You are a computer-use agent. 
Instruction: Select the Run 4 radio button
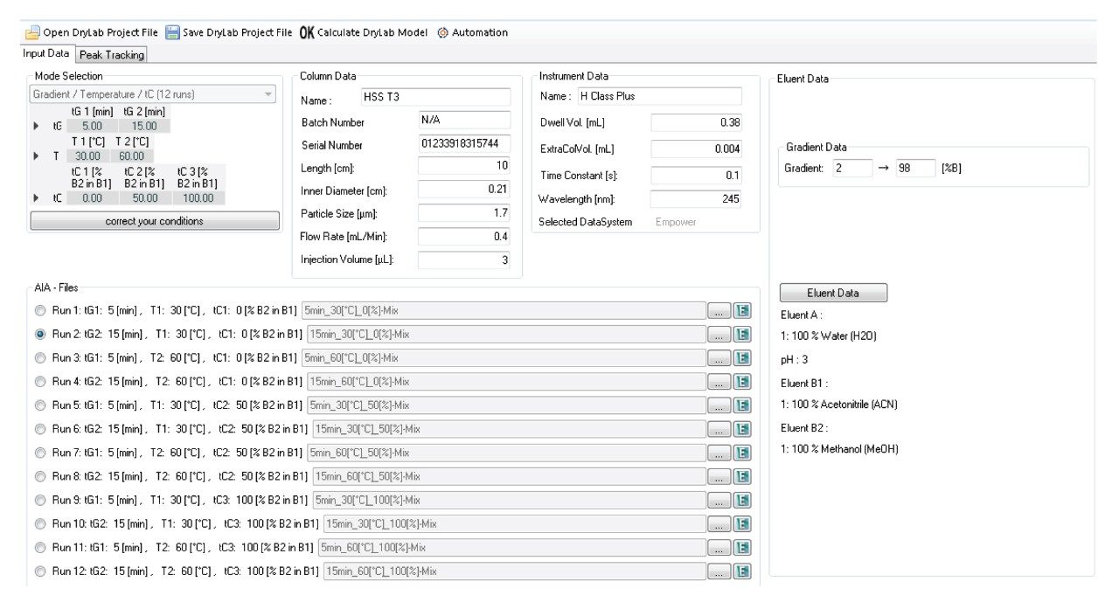click(40, 381)
